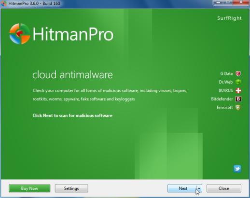This screenshot has width=250, height=198.
Task: Click the Bitdefender B icon
Action: point(238,99)
